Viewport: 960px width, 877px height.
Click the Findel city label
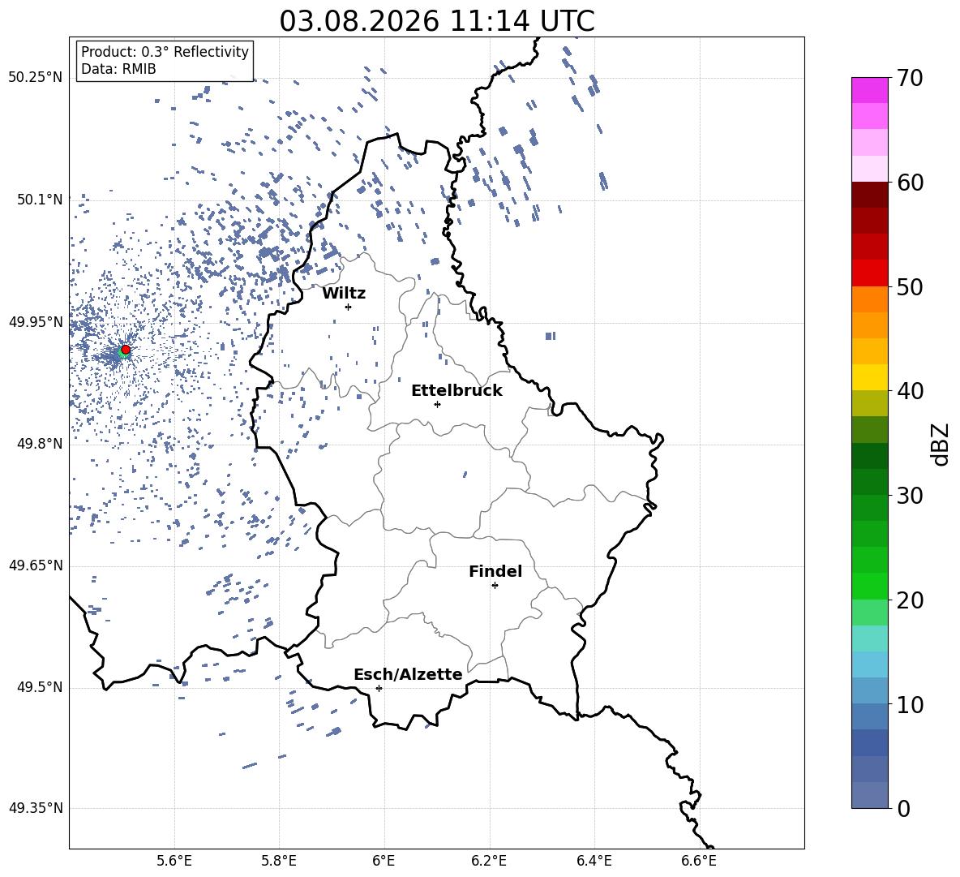click(495, 571)
